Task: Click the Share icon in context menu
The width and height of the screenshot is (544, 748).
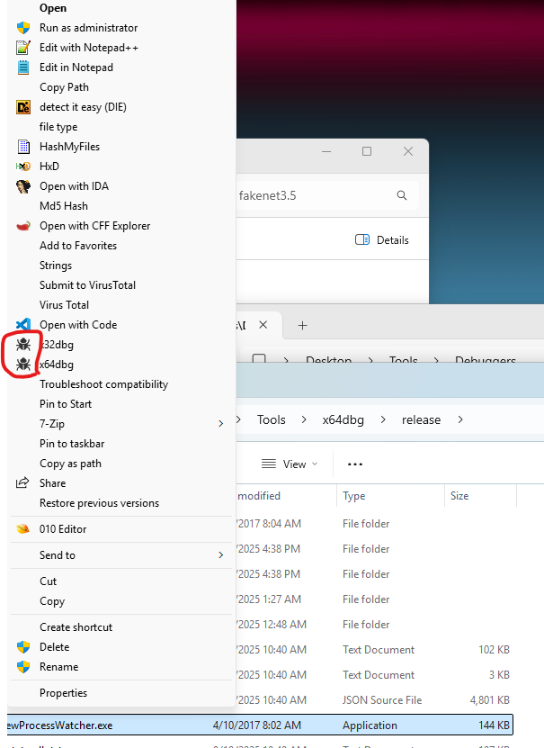Action: pos(22,482)
